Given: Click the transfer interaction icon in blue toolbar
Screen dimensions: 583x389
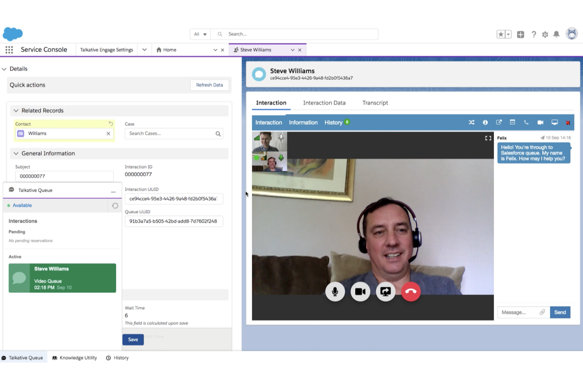Looking at the screenshot, I should pos(471,122).
